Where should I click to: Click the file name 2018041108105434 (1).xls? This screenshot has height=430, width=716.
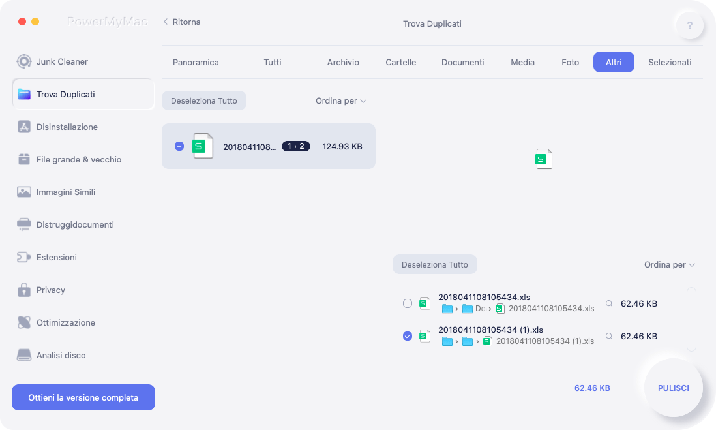pyautogui.click(x=490, y=330)
